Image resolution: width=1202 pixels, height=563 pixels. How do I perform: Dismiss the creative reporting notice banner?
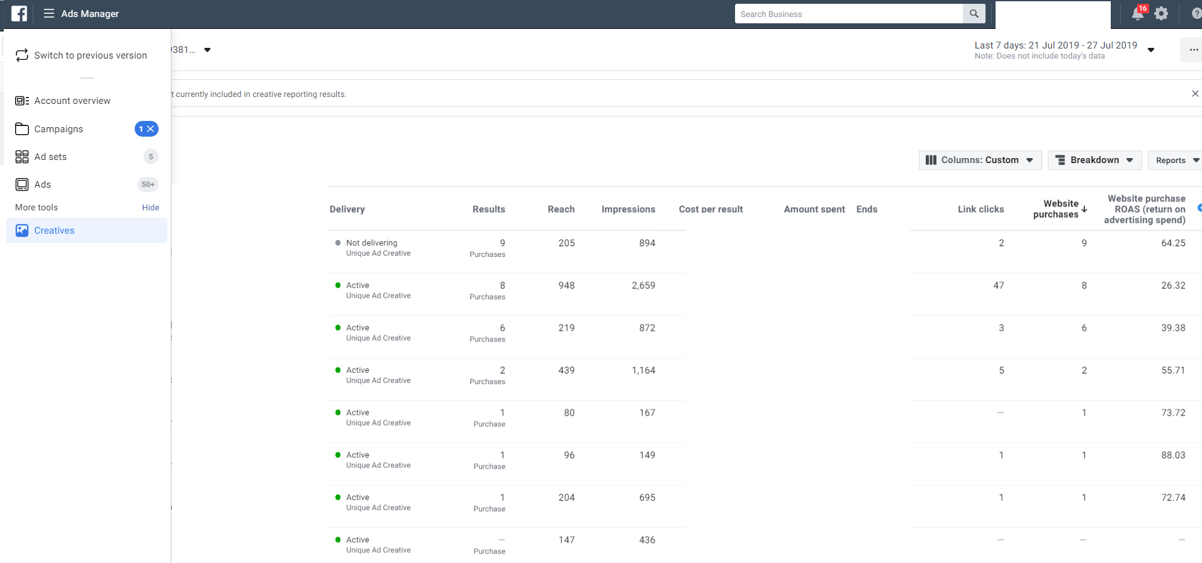(x=1194, y=94)
